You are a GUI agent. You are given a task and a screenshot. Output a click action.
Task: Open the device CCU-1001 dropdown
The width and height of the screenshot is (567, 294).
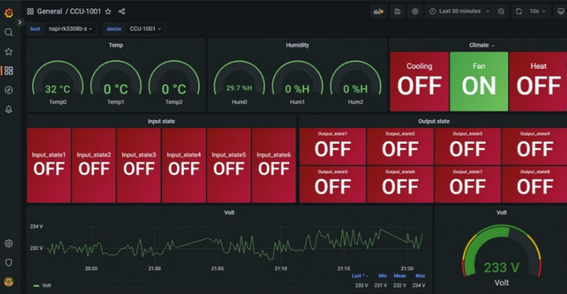tap(146, 29)
